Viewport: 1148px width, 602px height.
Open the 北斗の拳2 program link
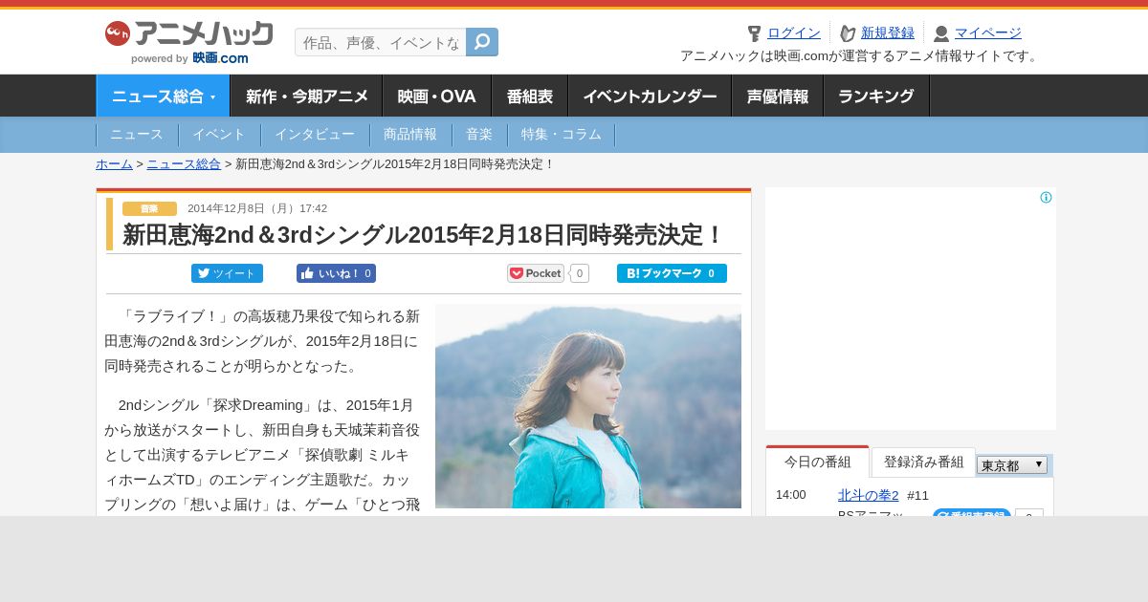click(x=869, y=495)
